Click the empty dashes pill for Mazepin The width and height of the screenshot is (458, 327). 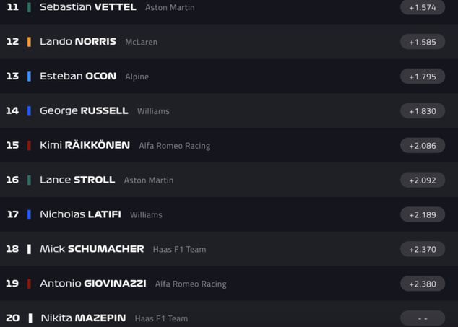click(x=422, y=318)
